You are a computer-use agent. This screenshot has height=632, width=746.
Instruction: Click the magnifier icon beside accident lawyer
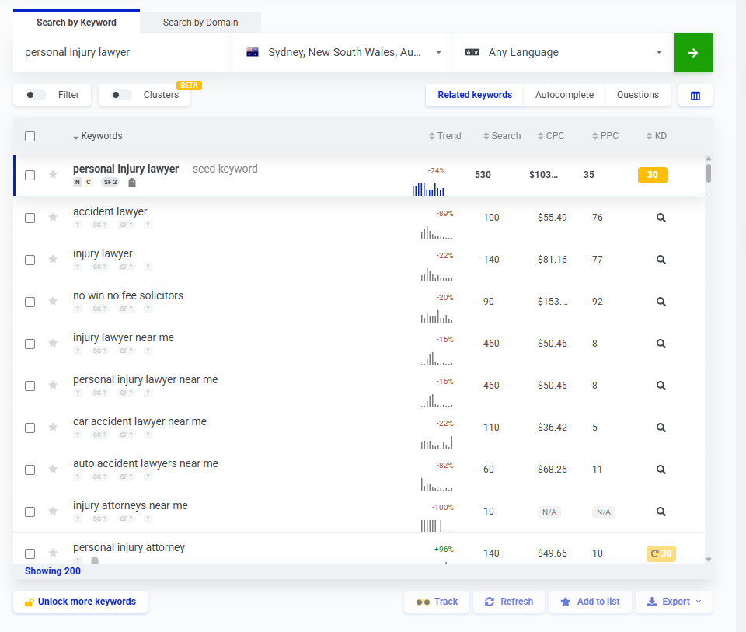pos(661,218)
